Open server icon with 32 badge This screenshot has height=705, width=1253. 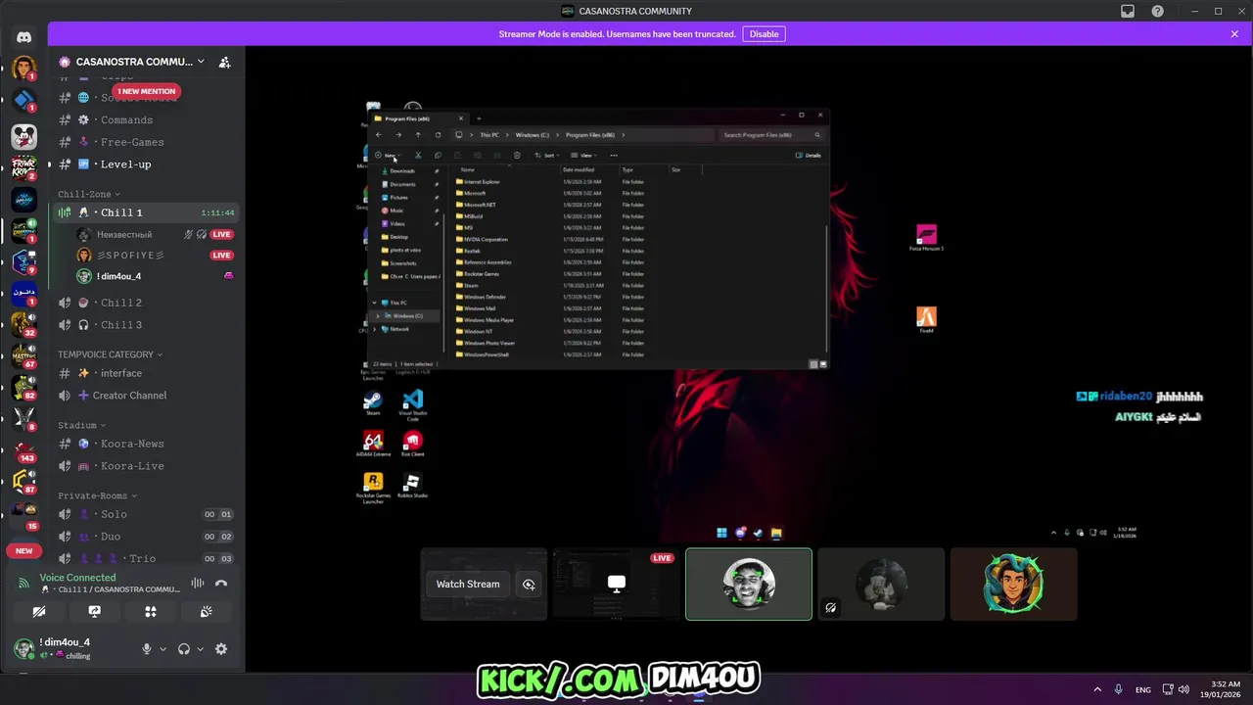click(23, 324)
